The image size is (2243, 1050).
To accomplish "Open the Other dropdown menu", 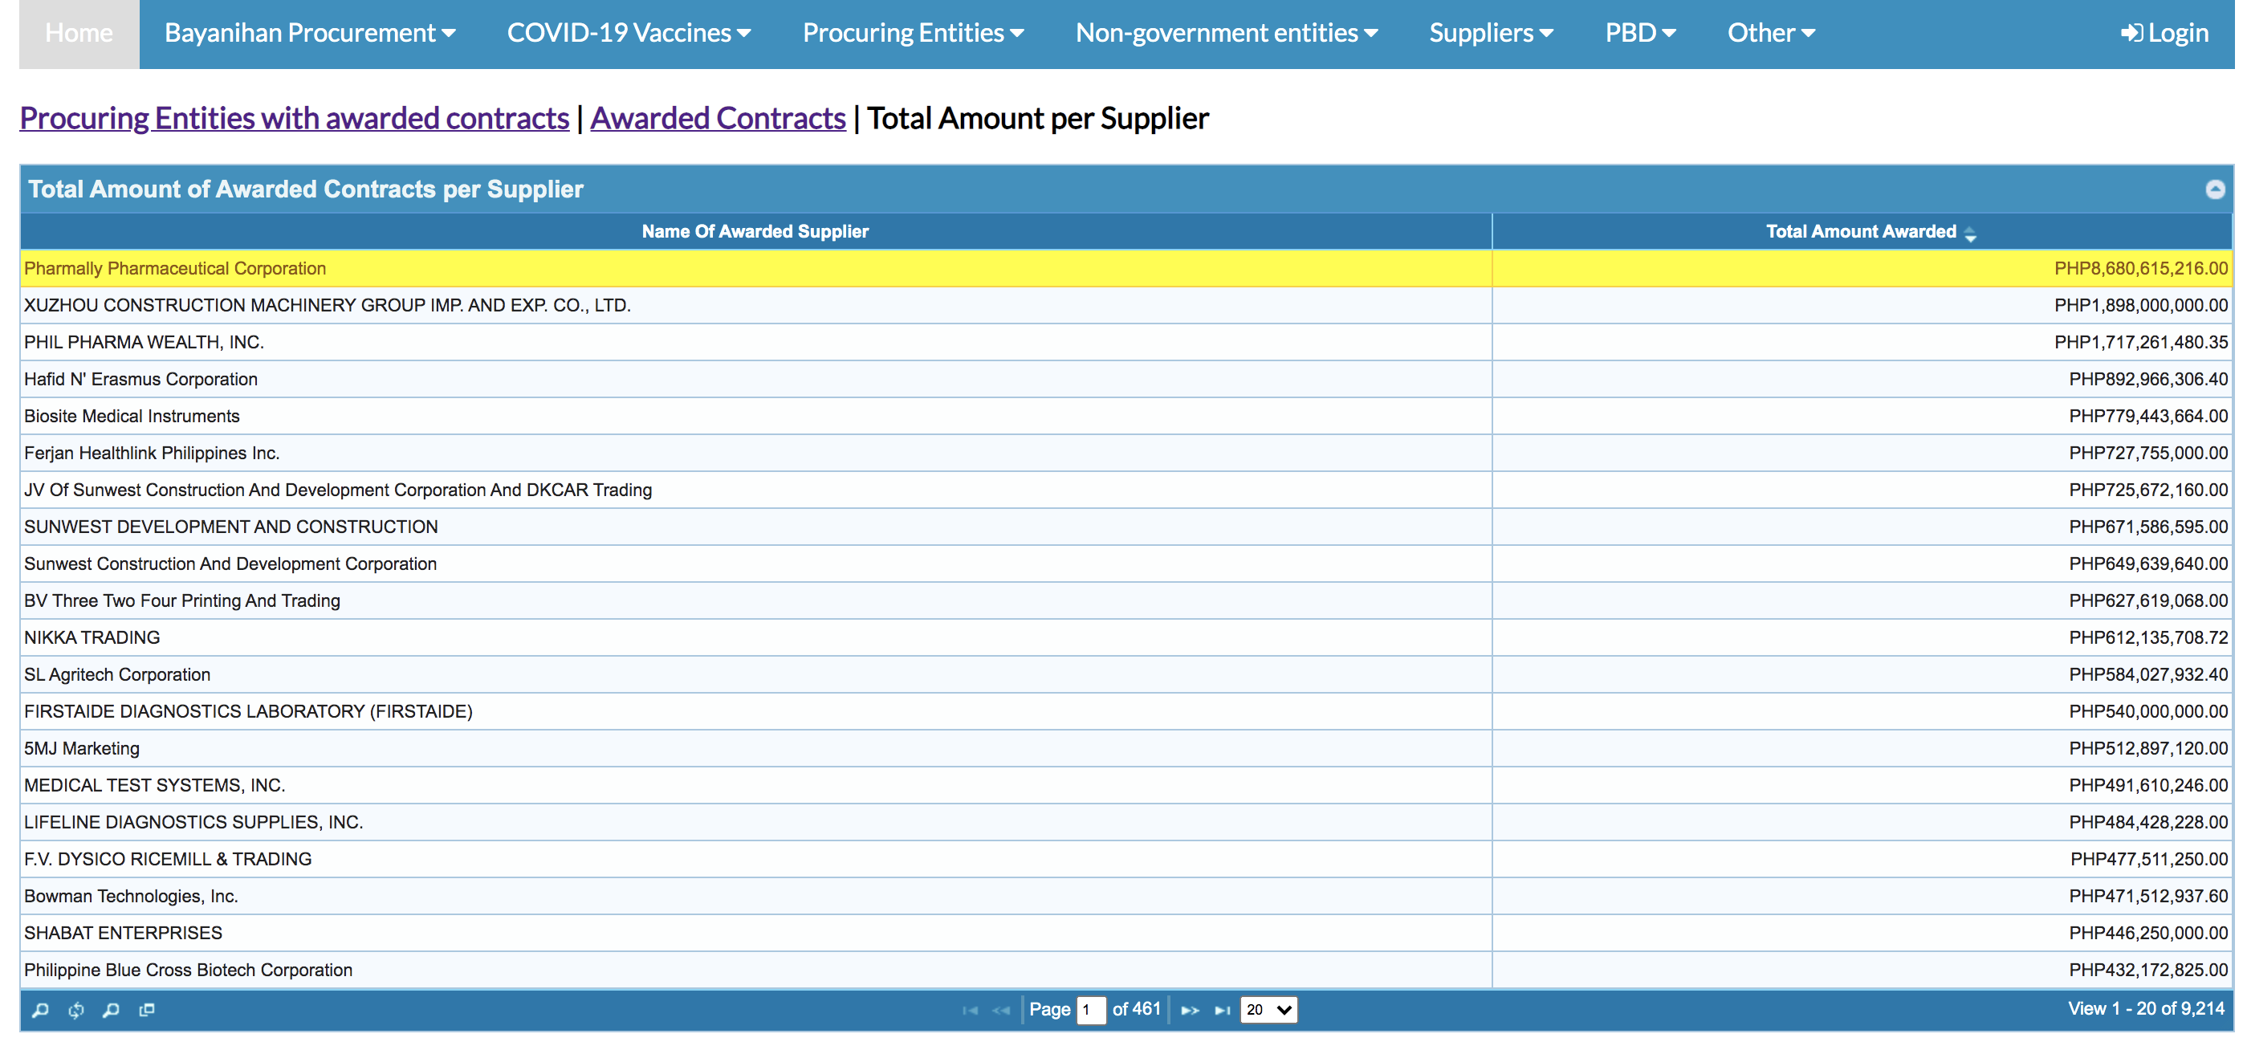I will pyautogui.click(x=1772, y=33).
